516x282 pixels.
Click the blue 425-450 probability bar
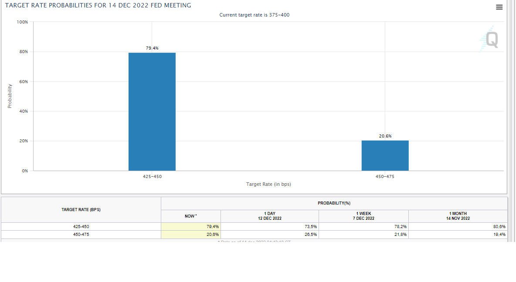tap(152, 111)
